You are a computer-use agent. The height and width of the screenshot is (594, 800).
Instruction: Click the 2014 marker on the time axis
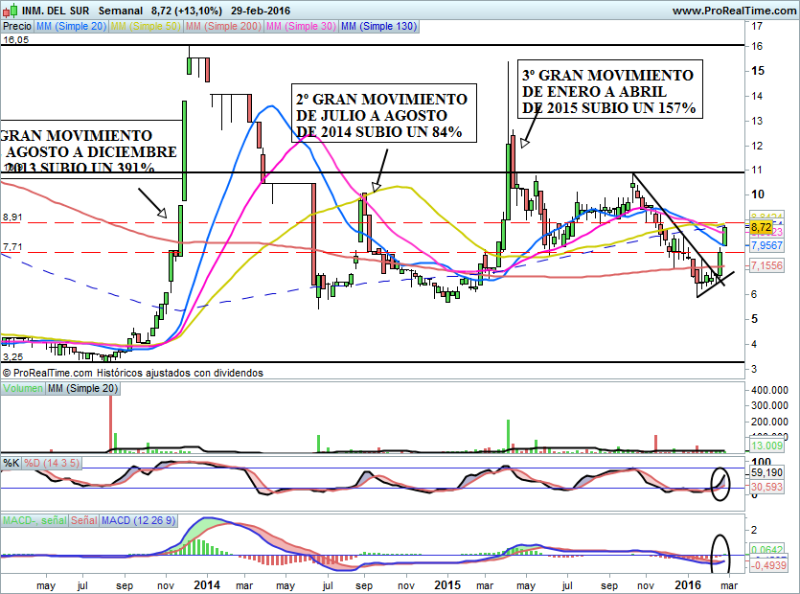click(x=207, y=583)
